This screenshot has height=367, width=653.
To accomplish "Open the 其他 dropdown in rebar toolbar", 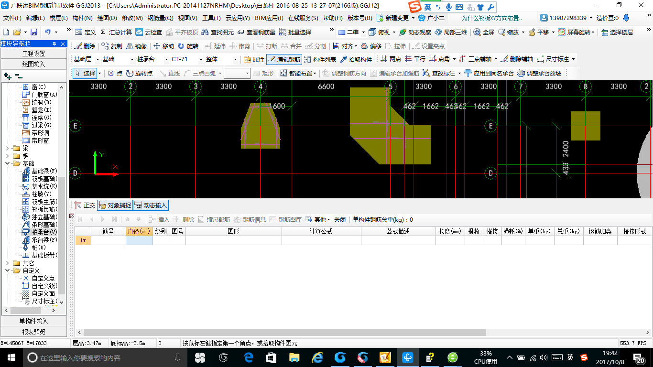I will coord(318,219).
